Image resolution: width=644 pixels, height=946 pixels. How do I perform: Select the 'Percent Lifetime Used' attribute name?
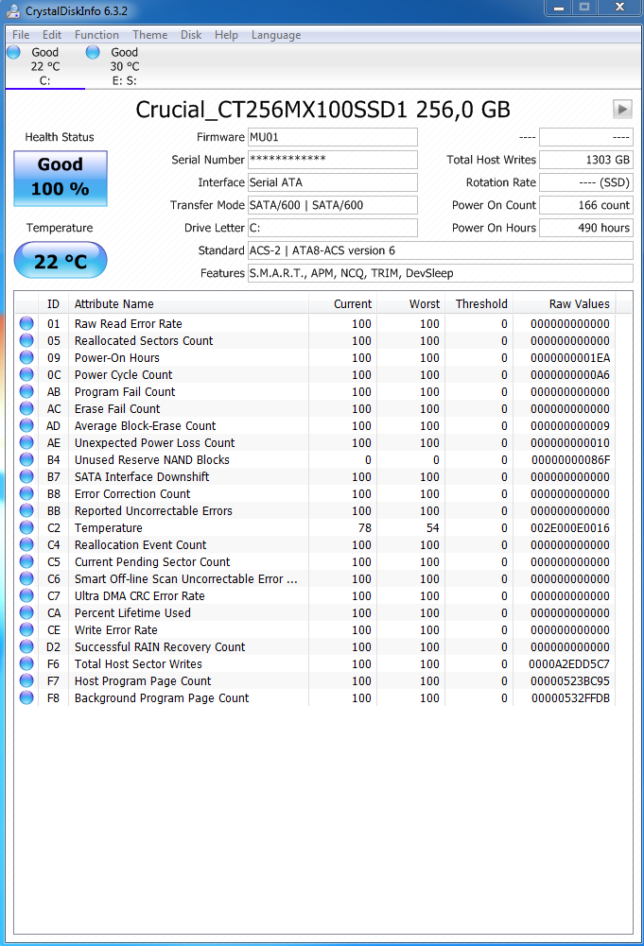132,613
